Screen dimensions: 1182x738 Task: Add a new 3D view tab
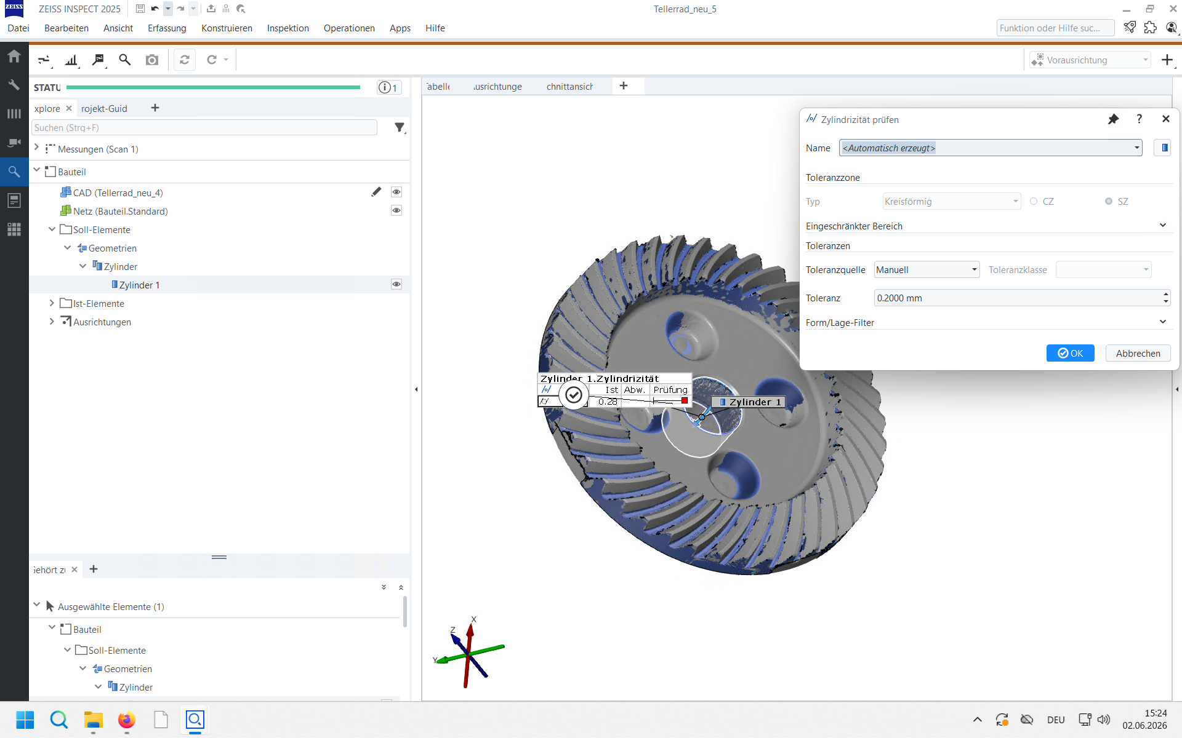tap(624, 85)
